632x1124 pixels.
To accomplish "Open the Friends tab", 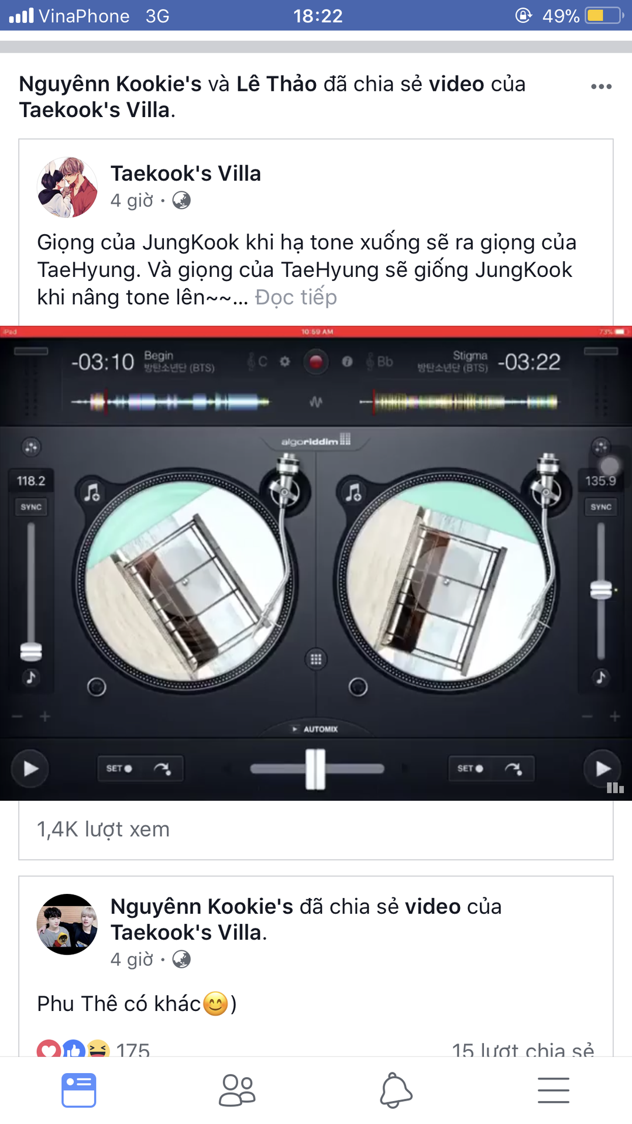I will pyautogui.click(x=237, y=1090).
